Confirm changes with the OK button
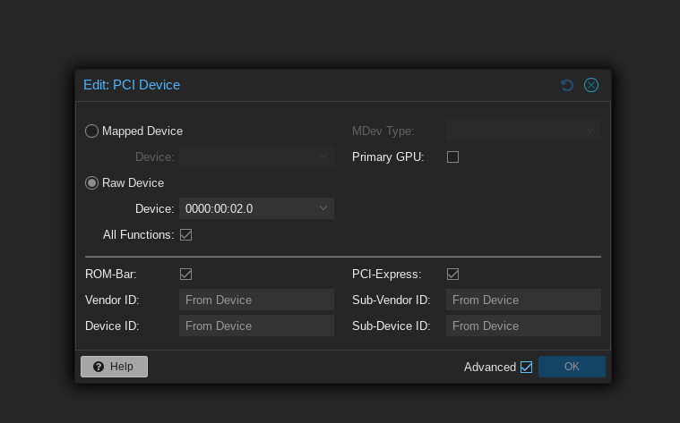Screen dimensions: 680x423 pyautogui.click(x=572, y=367)
